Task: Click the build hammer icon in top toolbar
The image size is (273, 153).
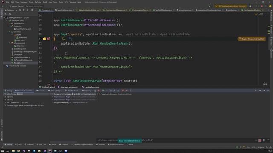Action: tap(209, 6)
